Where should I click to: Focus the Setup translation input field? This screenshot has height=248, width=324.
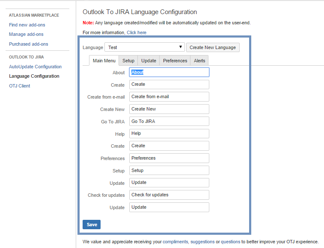[169, 170]
